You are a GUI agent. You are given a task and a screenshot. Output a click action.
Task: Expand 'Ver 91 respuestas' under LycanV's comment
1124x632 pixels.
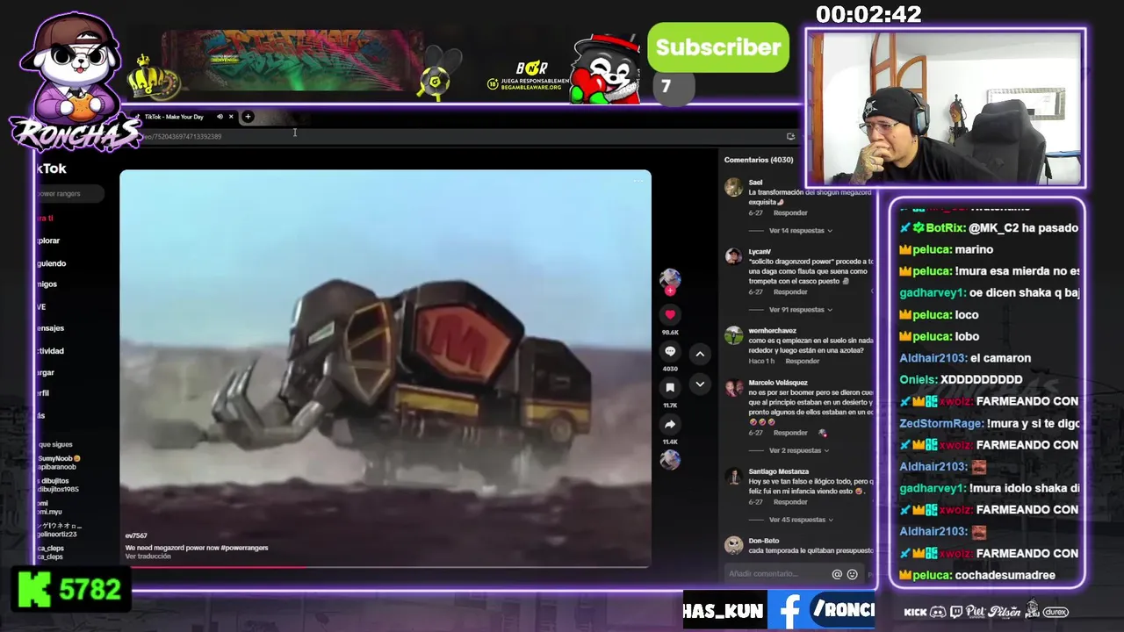800,310
